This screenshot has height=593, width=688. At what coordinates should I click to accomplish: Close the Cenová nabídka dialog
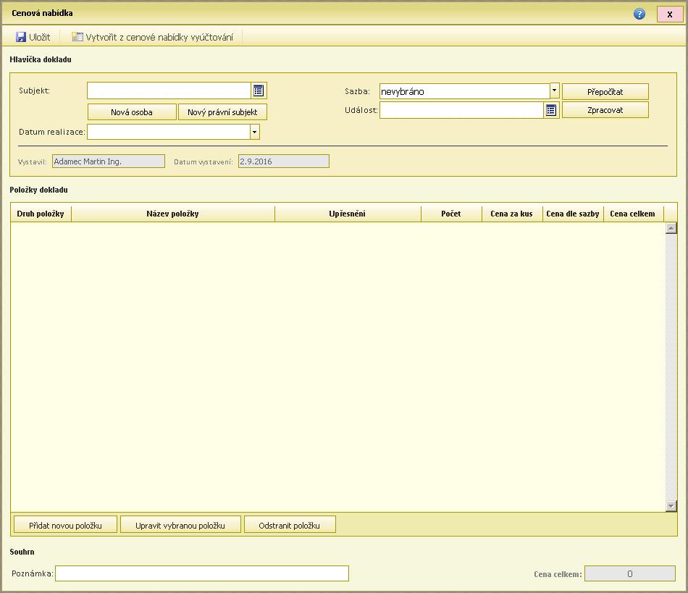[x=670, y=14]
